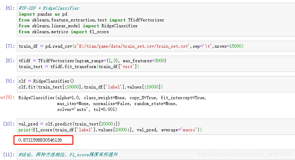
Task: Click the val_pred = clf.predict line
Action: pos(69,124)
